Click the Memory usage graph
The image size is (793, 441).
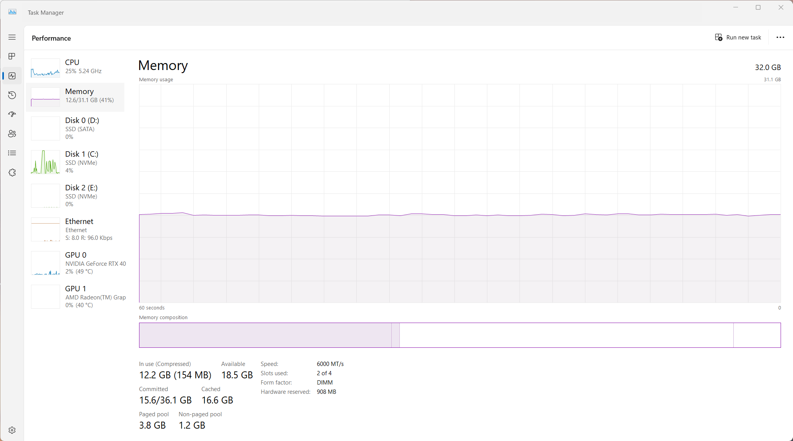click(x=460, y=193)
